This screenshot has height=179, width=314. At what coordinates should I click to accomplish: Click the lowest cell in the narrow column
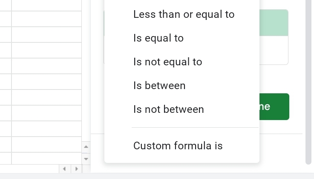6,158
